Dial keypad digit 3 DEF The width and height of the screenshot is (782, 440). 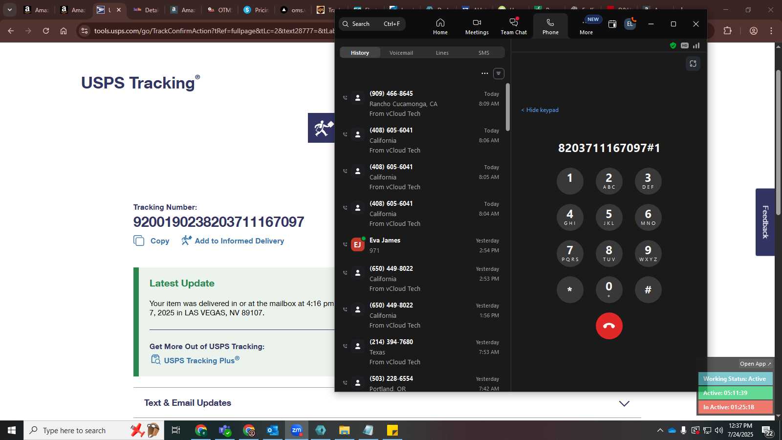click(x=648, y=181)
